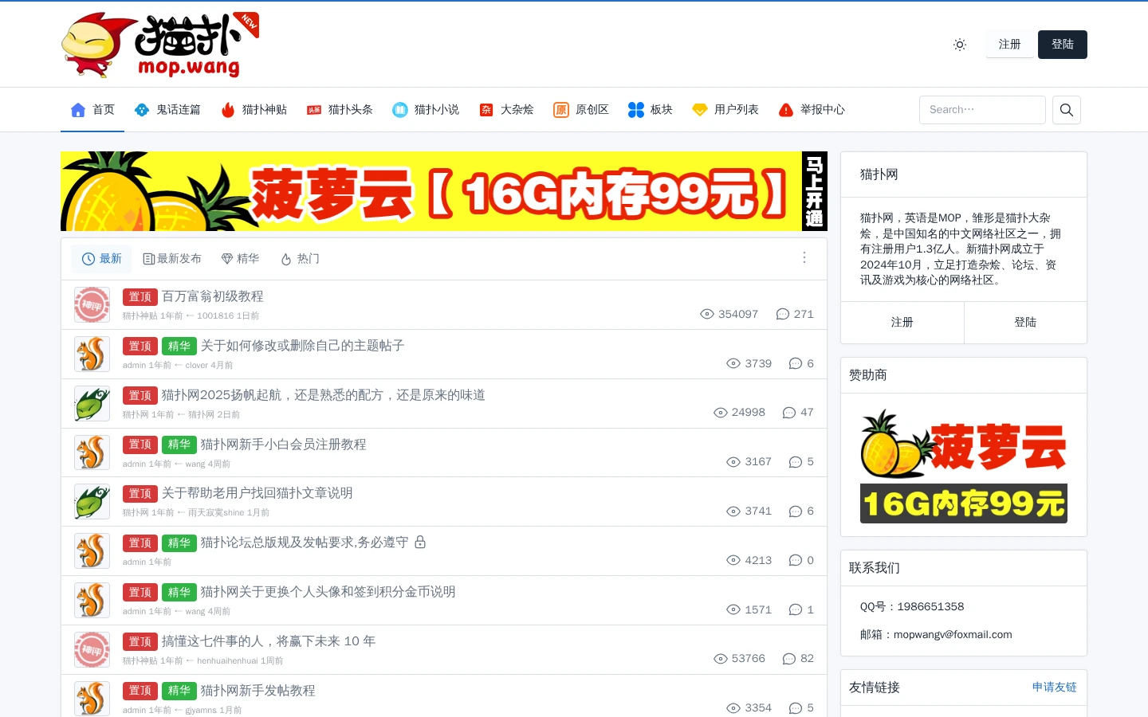Viewport: 1148px width, 717px height.
Task: Open the 用户列表 nav item
Action: tap(725, 110)
